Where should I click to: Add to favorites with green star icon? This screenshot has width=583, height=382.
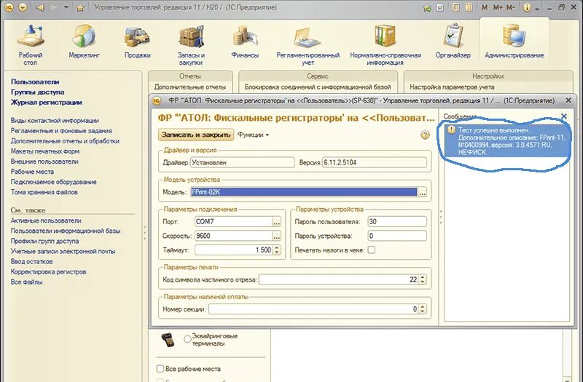(x=428, y=7)
